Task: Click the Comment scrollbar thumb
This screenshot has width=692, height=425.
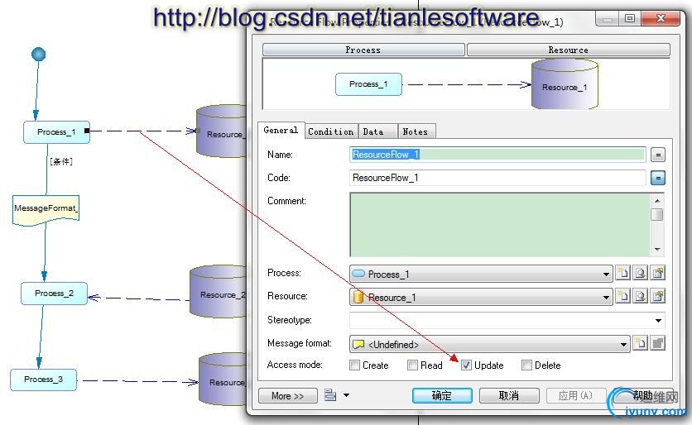Action: 657,215
